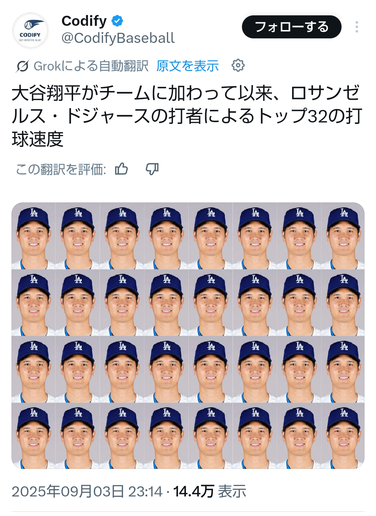Open the 32-face Dodgers image grid
This screenshot has width=376, height=516.
pos(188,336)
